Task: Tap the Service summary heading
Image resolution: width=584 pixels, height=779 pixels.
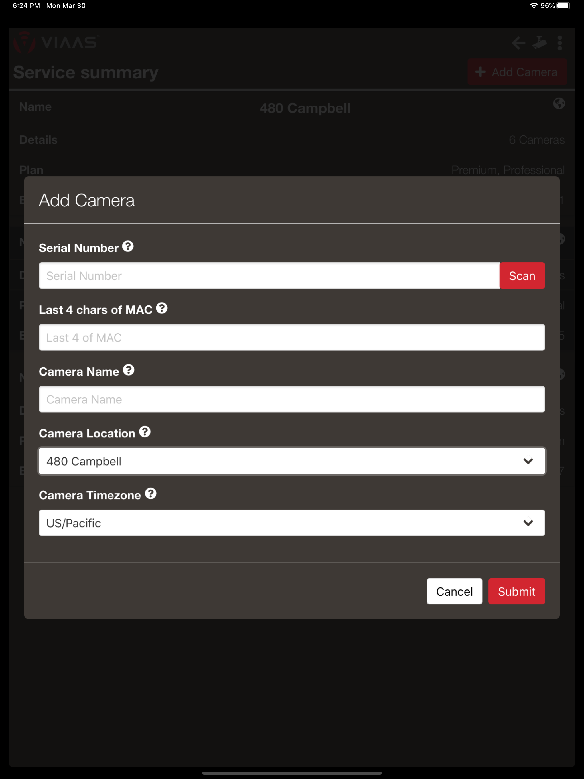Action: pyautogui.click(x=86, y=72)
